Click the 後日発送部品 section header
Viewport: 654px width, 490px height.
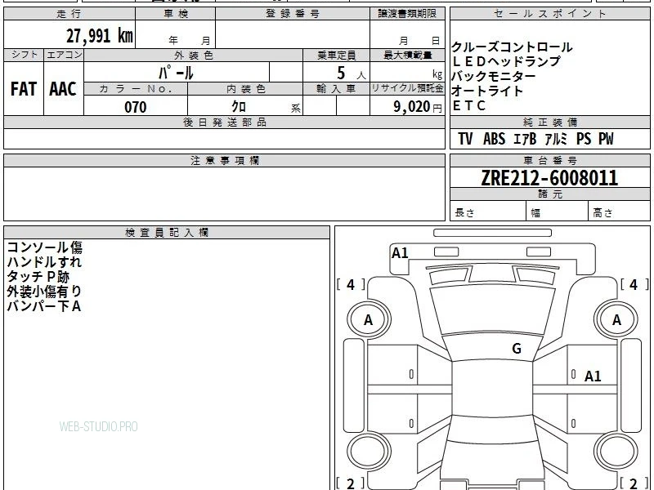(x=224, y=122)
